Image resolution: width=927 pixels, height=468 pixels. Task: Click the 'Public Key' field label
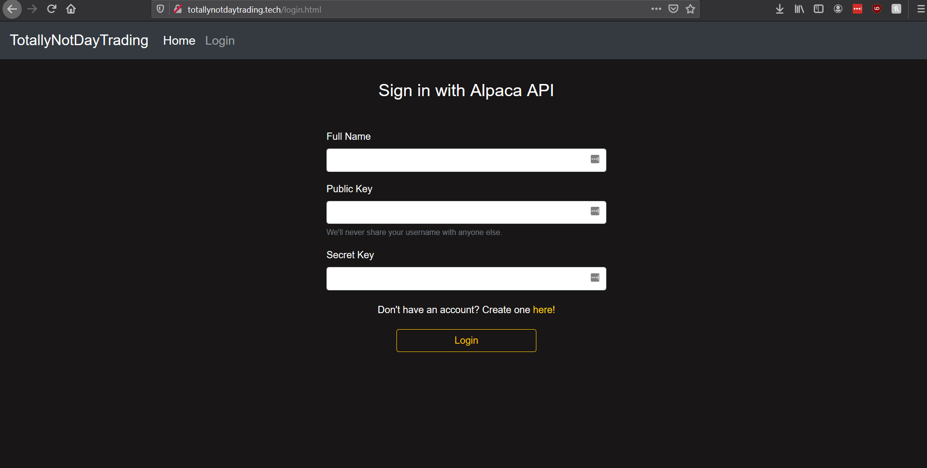(x=349, y=189)
